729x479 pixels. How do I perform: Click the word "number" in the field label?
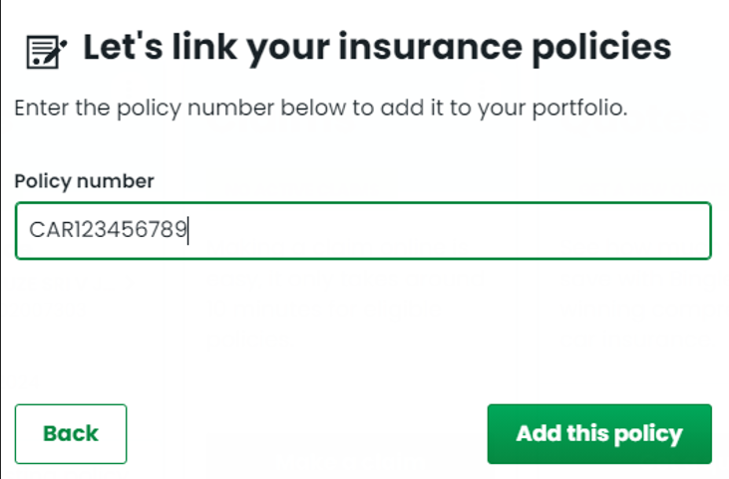(x=116, y=180)
